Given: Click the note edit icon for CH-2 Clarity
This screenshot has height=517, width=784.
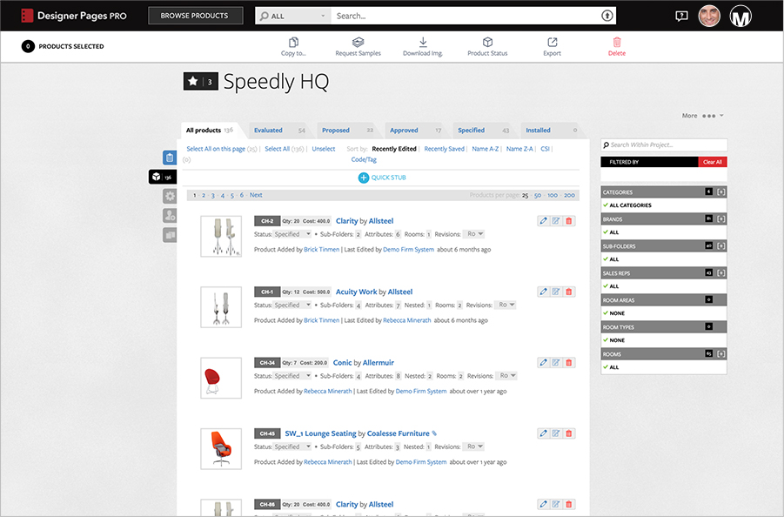Looking at the screenshot, I should pos(556,220).
